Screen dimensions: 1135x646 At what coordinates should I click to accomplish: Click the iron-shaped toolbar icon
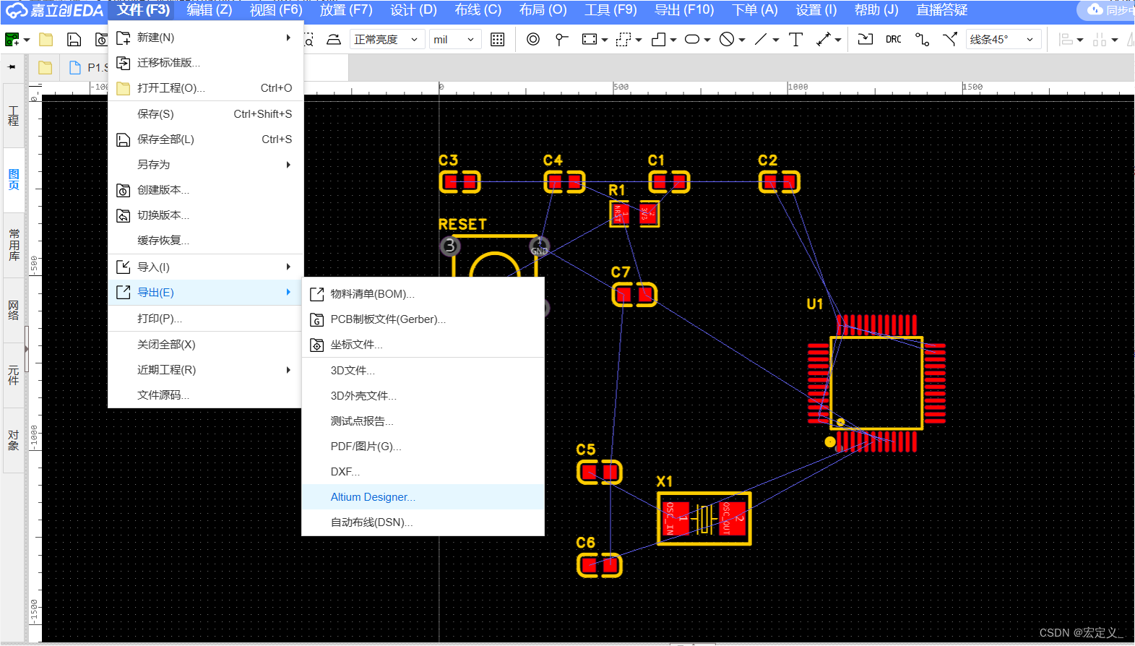click(334, 40)
